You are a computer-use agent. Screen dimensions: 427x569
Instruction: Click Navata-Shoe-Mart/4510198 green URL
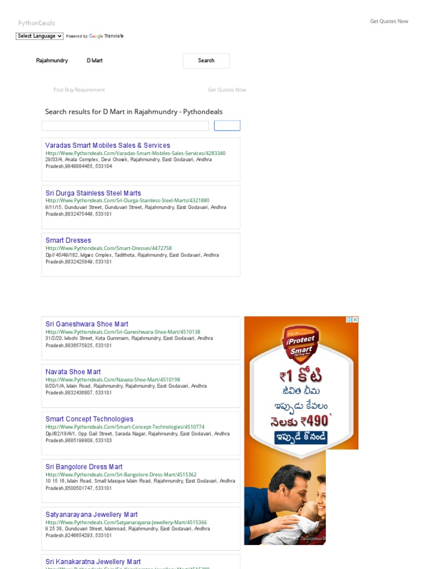(x=113, y=380)
